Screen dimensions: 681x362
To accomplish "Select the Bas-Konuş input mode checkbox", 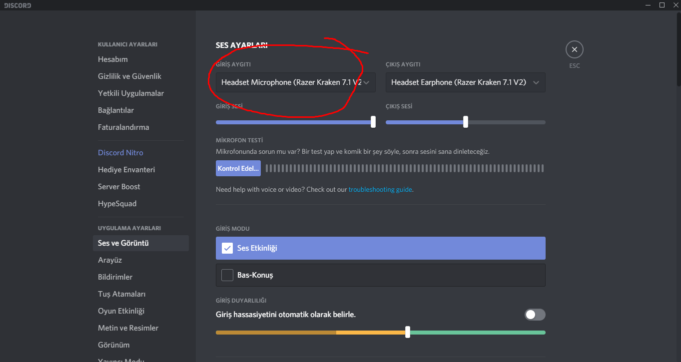I will (227, 275).
